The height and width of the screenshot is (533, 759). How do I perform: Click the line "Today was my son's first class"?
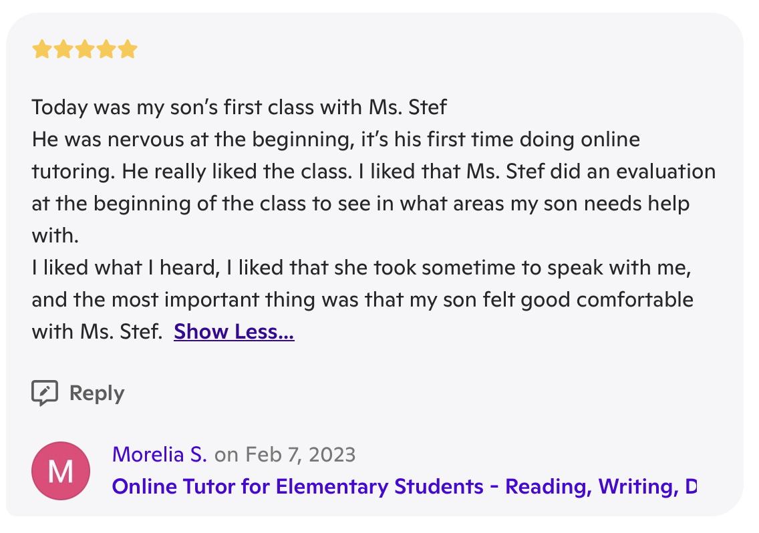(x=239, y=107)
